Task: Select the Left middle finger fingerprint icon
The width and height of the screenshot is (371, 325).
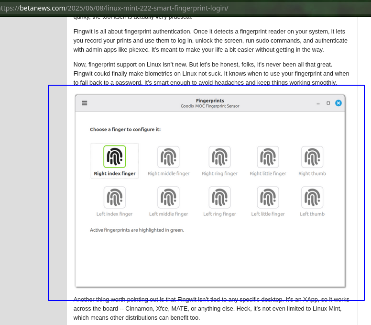Action: pos(168,197)
